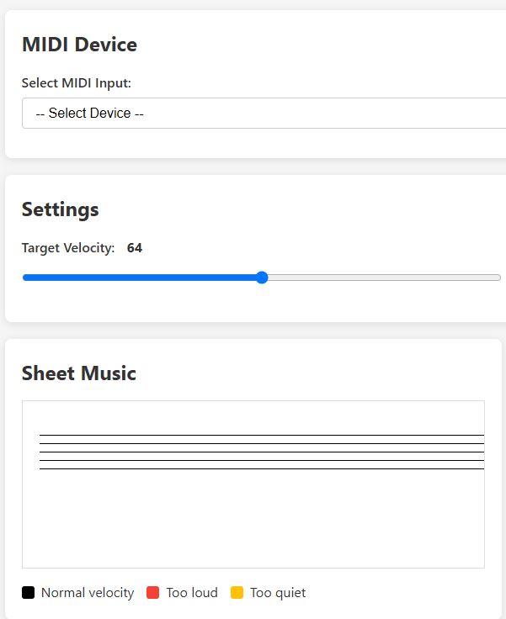Click the Target Velocity slider handle
The height and width of the screenshot is (619, 506).
(262, 278)
